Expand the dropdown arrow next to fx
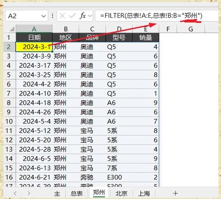Screen dimensions: 221x199 90,16
